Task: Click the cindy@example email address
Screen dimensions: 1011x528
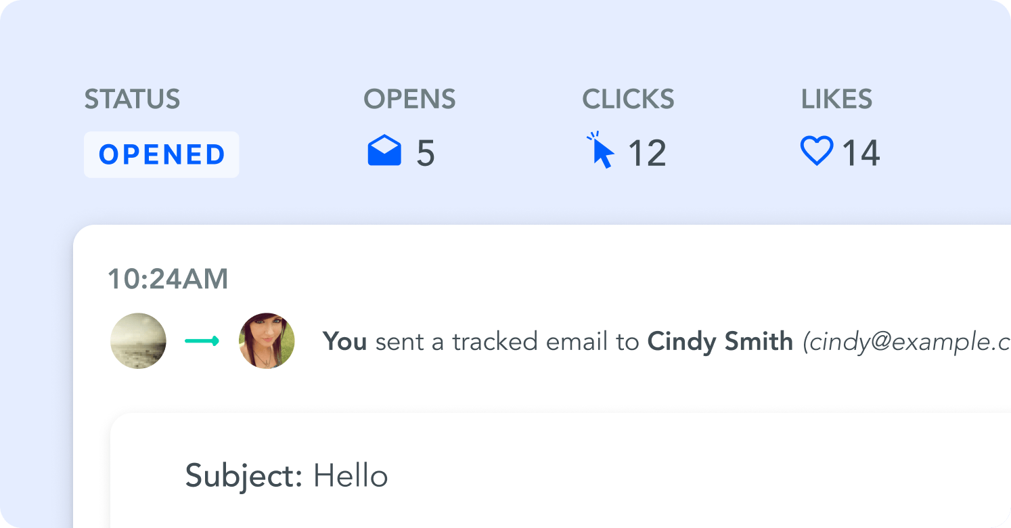Action: click(x=907, y=343)
